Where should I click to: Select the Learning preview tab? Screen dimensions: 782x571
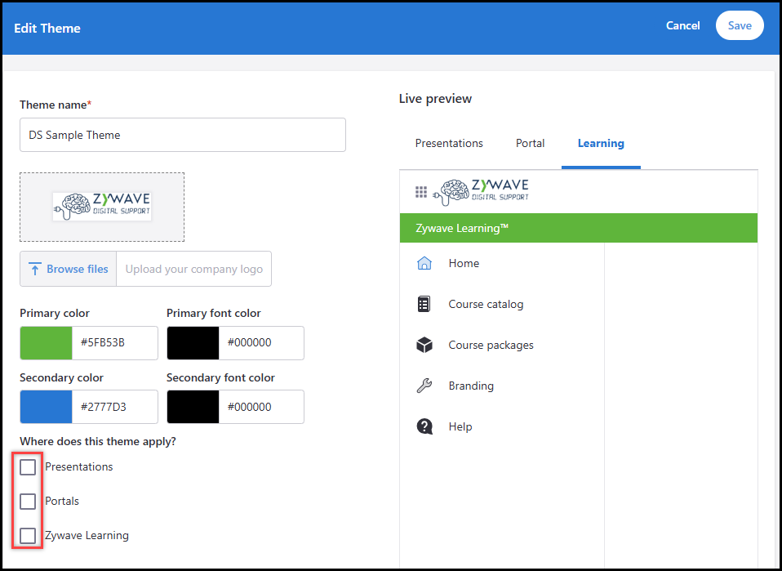coord(601,143)
